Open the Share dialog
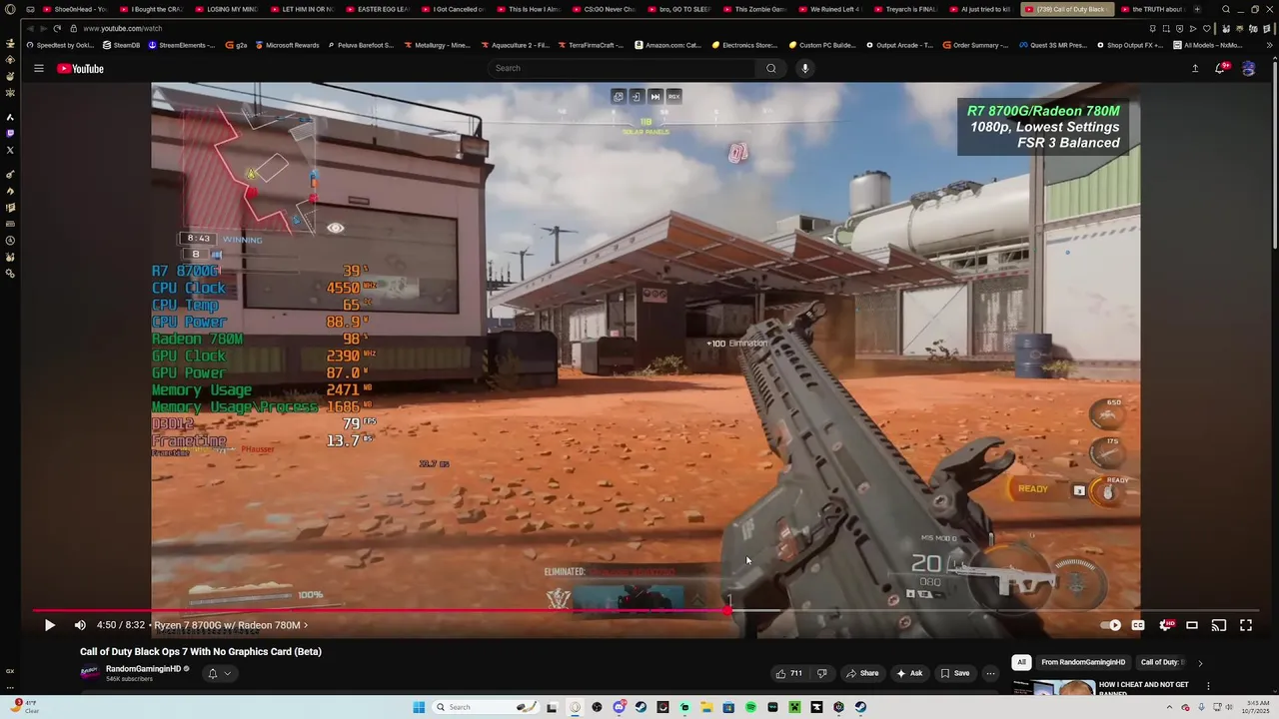This screenshot has height=719, width=1279. coord(862,673)
